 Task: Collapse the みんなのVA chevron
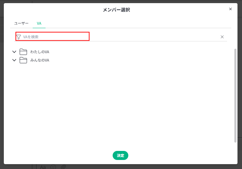tap(14, 60)
